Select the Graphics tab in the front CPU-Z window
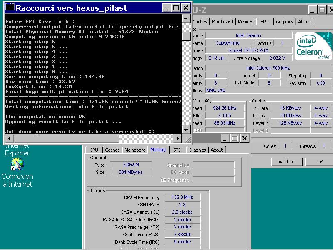Screen dimensions: 333x250 [197, 150]
